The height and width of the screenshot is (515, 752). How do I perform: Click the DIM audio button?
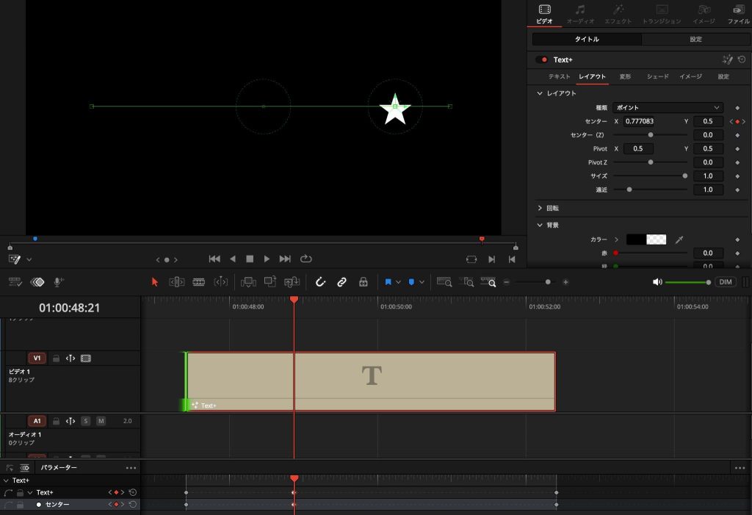(x=725, y=282)
